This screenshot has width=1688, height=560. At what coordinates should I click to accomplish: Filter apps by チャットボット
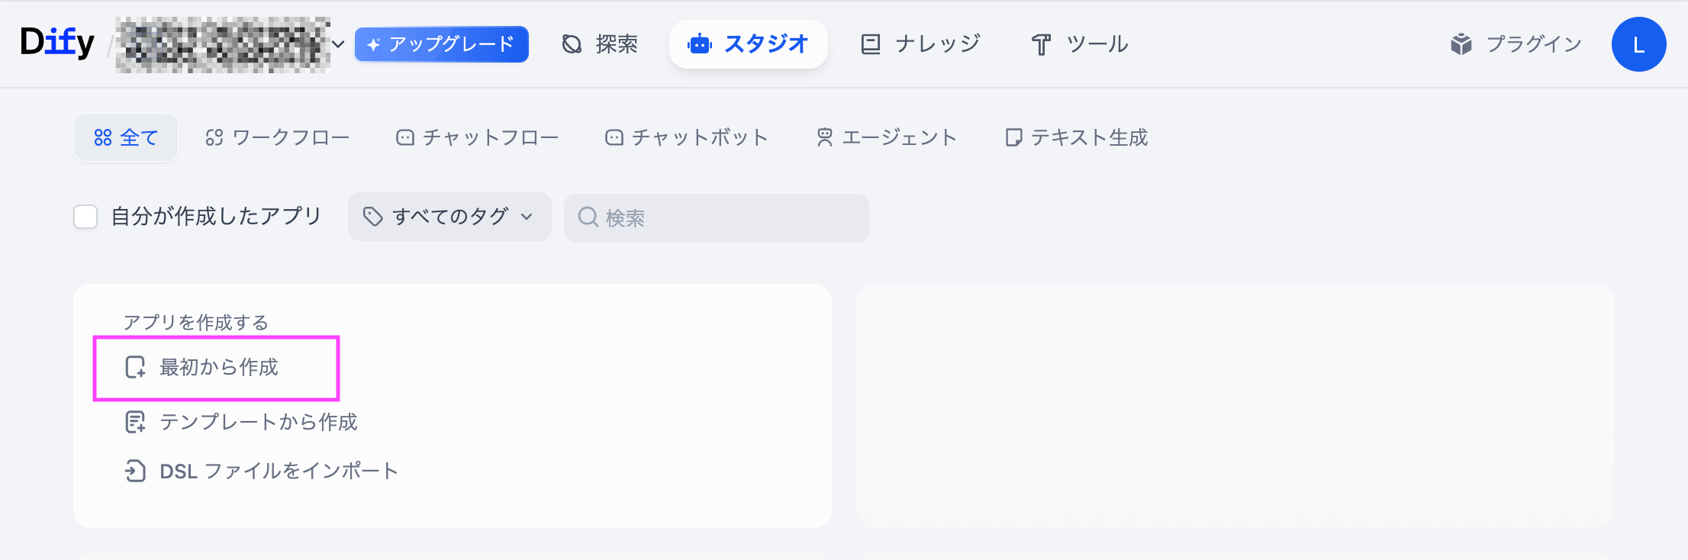click(686, 137)
